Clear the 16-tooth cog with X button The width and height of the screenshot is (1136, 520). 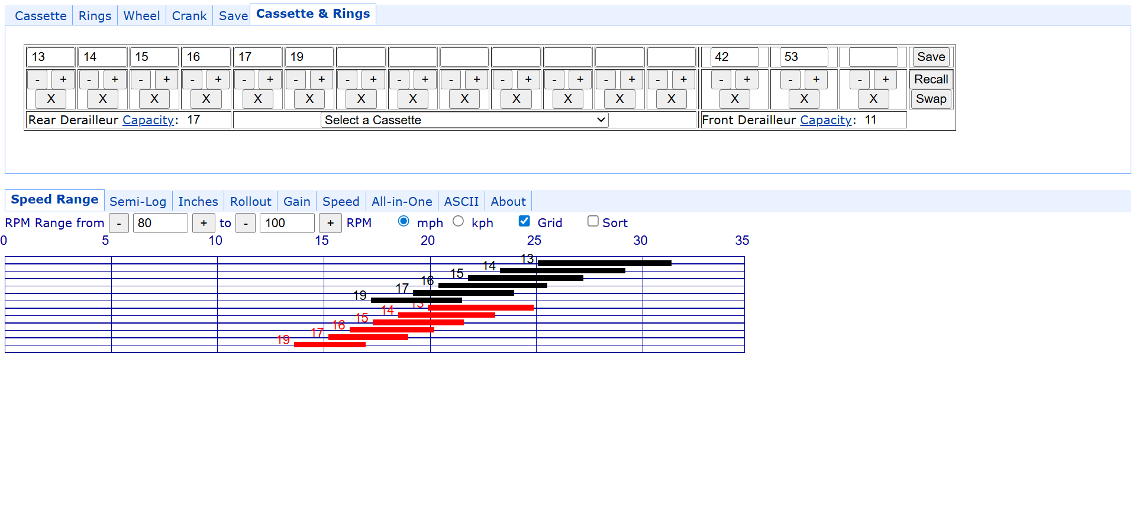206,99
